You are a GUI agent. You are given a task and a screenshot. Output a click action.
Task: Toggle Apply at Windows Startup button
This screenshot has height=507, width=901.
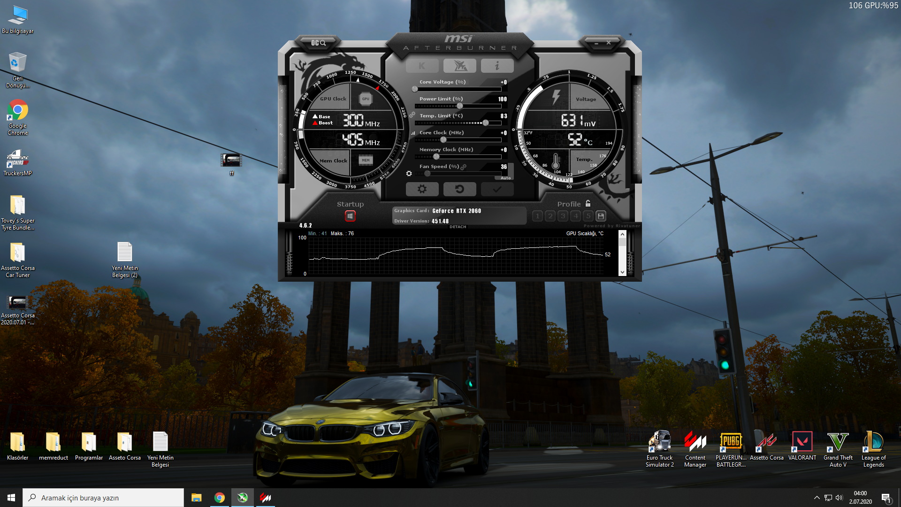(350, 216)
